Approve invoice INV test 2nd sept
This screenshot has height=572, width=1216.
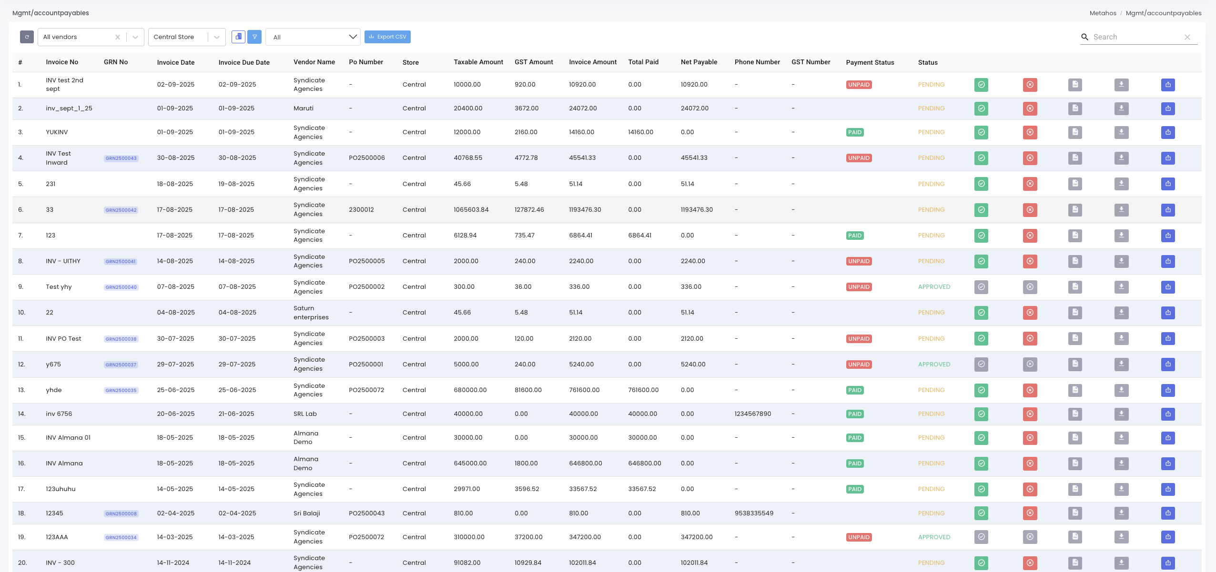click(981, 85)
